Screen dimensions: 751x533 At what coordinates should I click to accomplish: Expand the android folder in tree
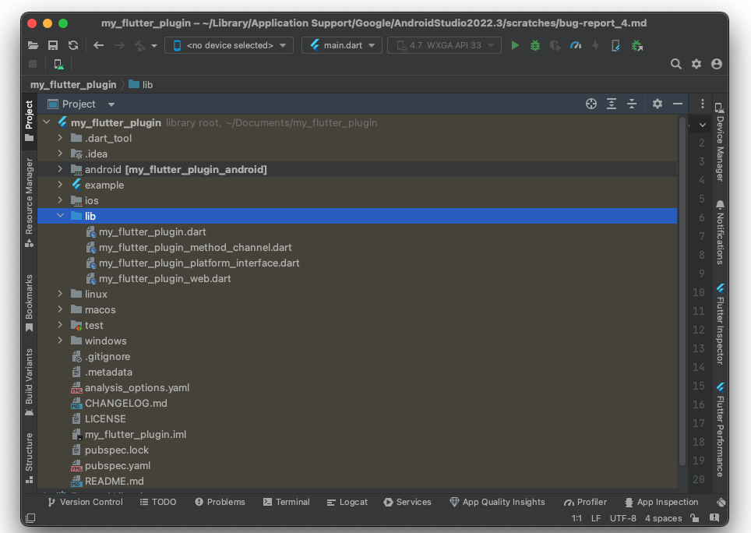61,169
